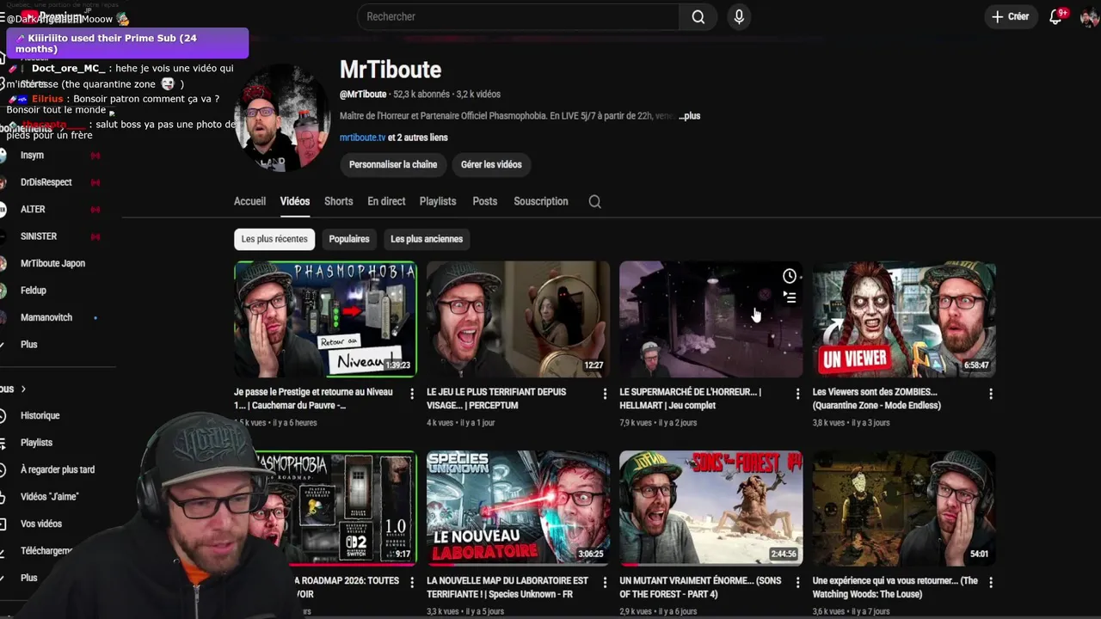Open mrtiboute.tv link
This screenshot has width=1101, height=619.
(362, 138)
